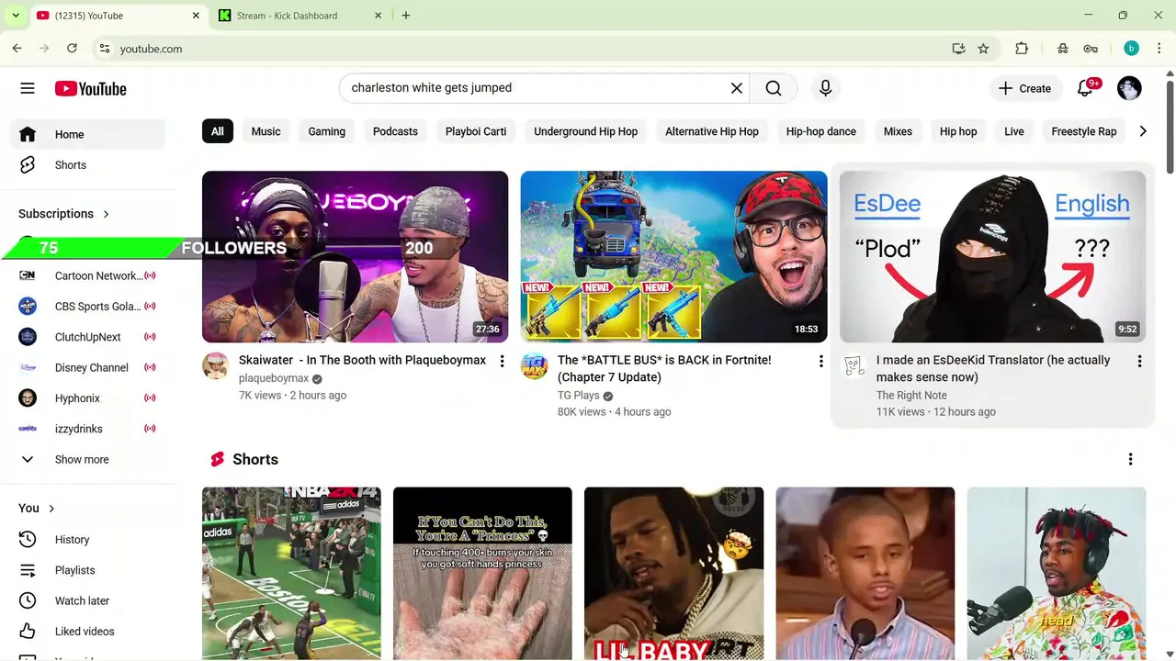This screenshot has width=1176, height=661.
Task: Open Playlists in the sidebar
Action: coord(88,570)
